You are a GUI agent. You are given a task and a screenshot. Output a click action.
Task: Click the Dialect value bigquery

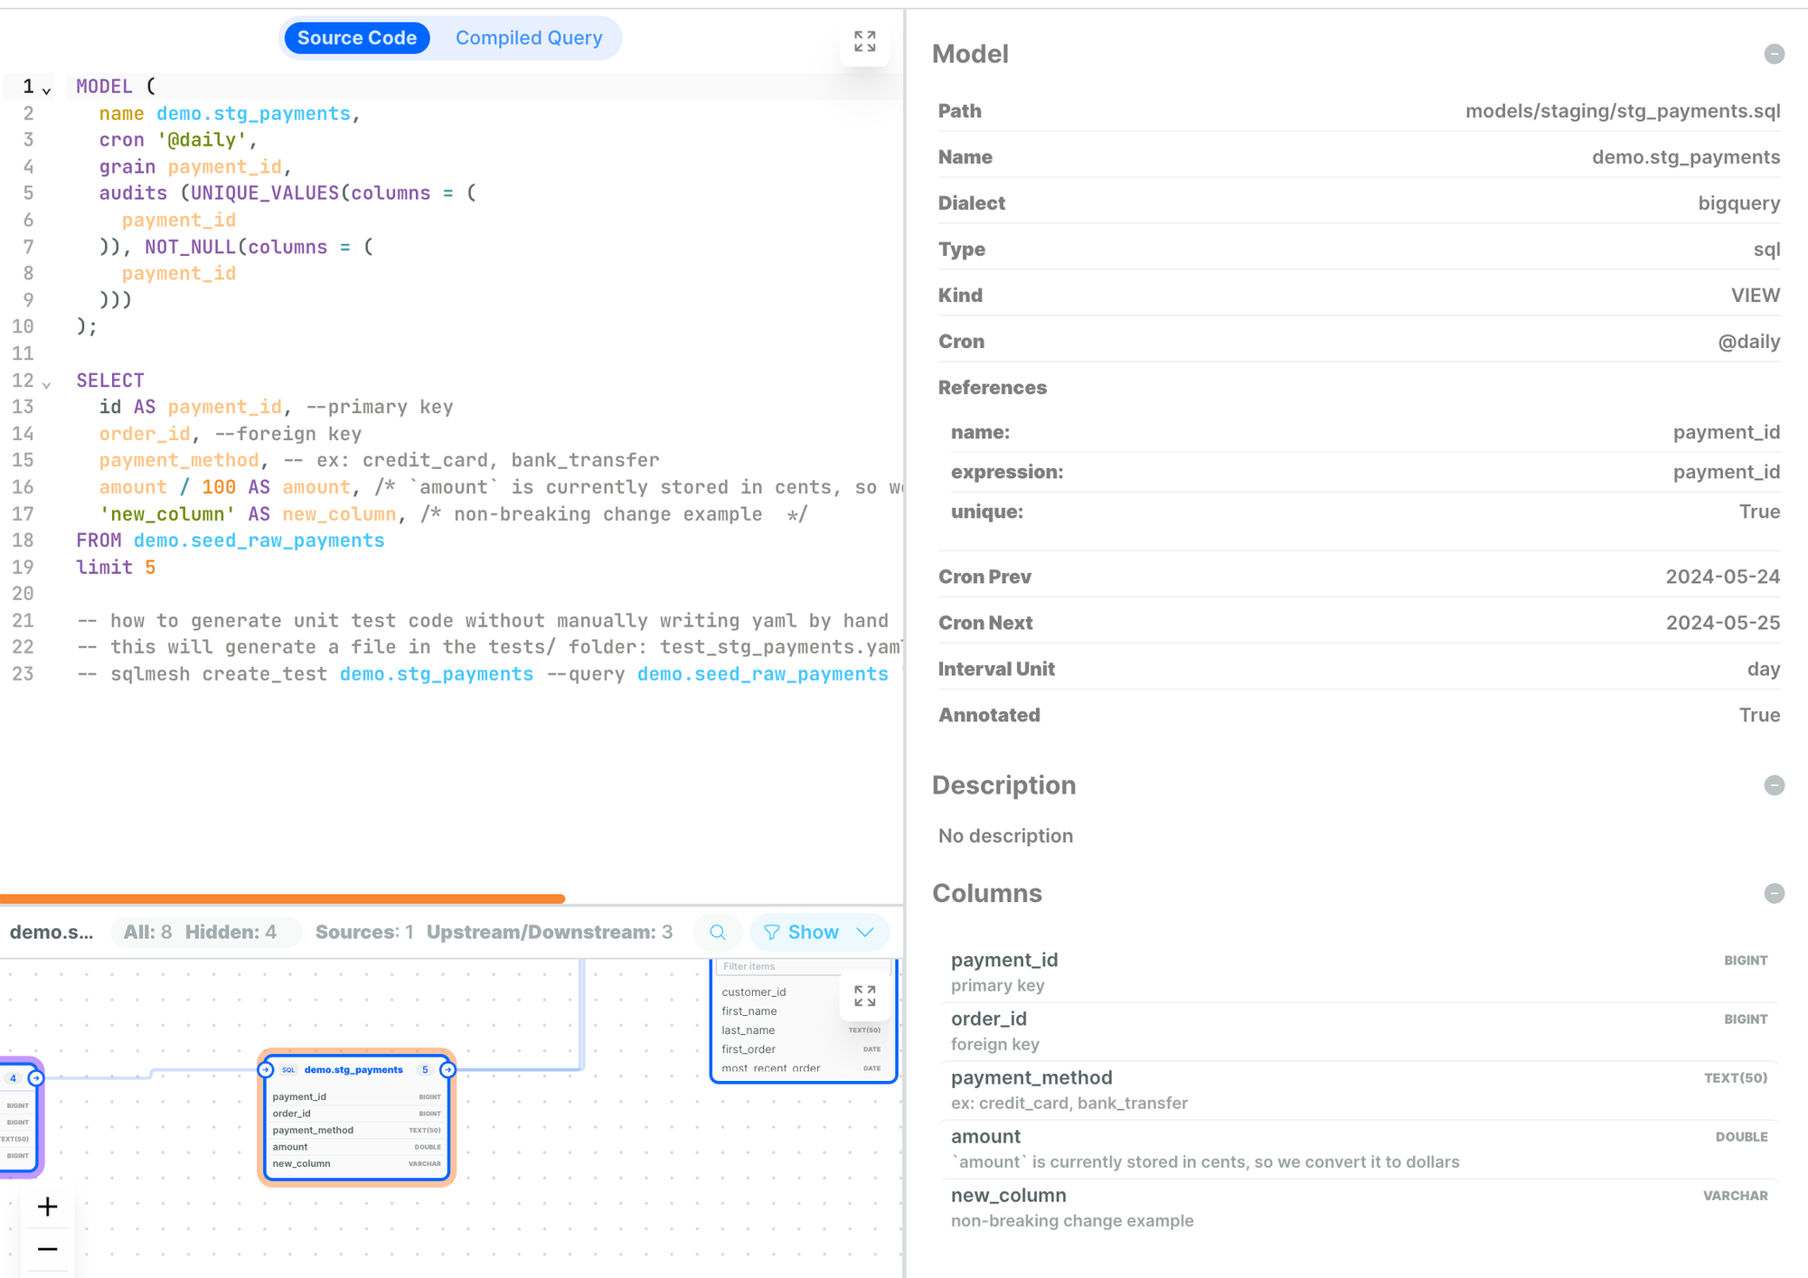pos(1738,203)
